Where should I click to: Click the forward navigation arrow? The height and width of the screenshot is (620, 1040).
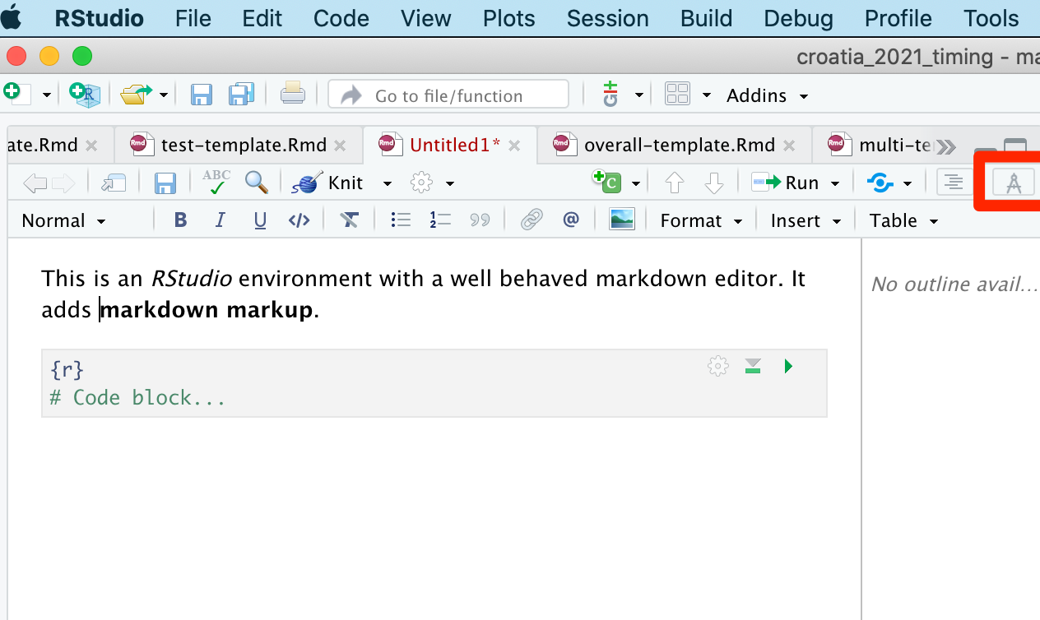coord(63,183)
